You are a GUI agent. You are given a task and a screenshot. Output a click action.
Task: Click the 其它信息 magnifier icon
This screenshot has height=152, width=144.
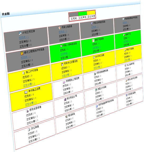click(29, 130)
